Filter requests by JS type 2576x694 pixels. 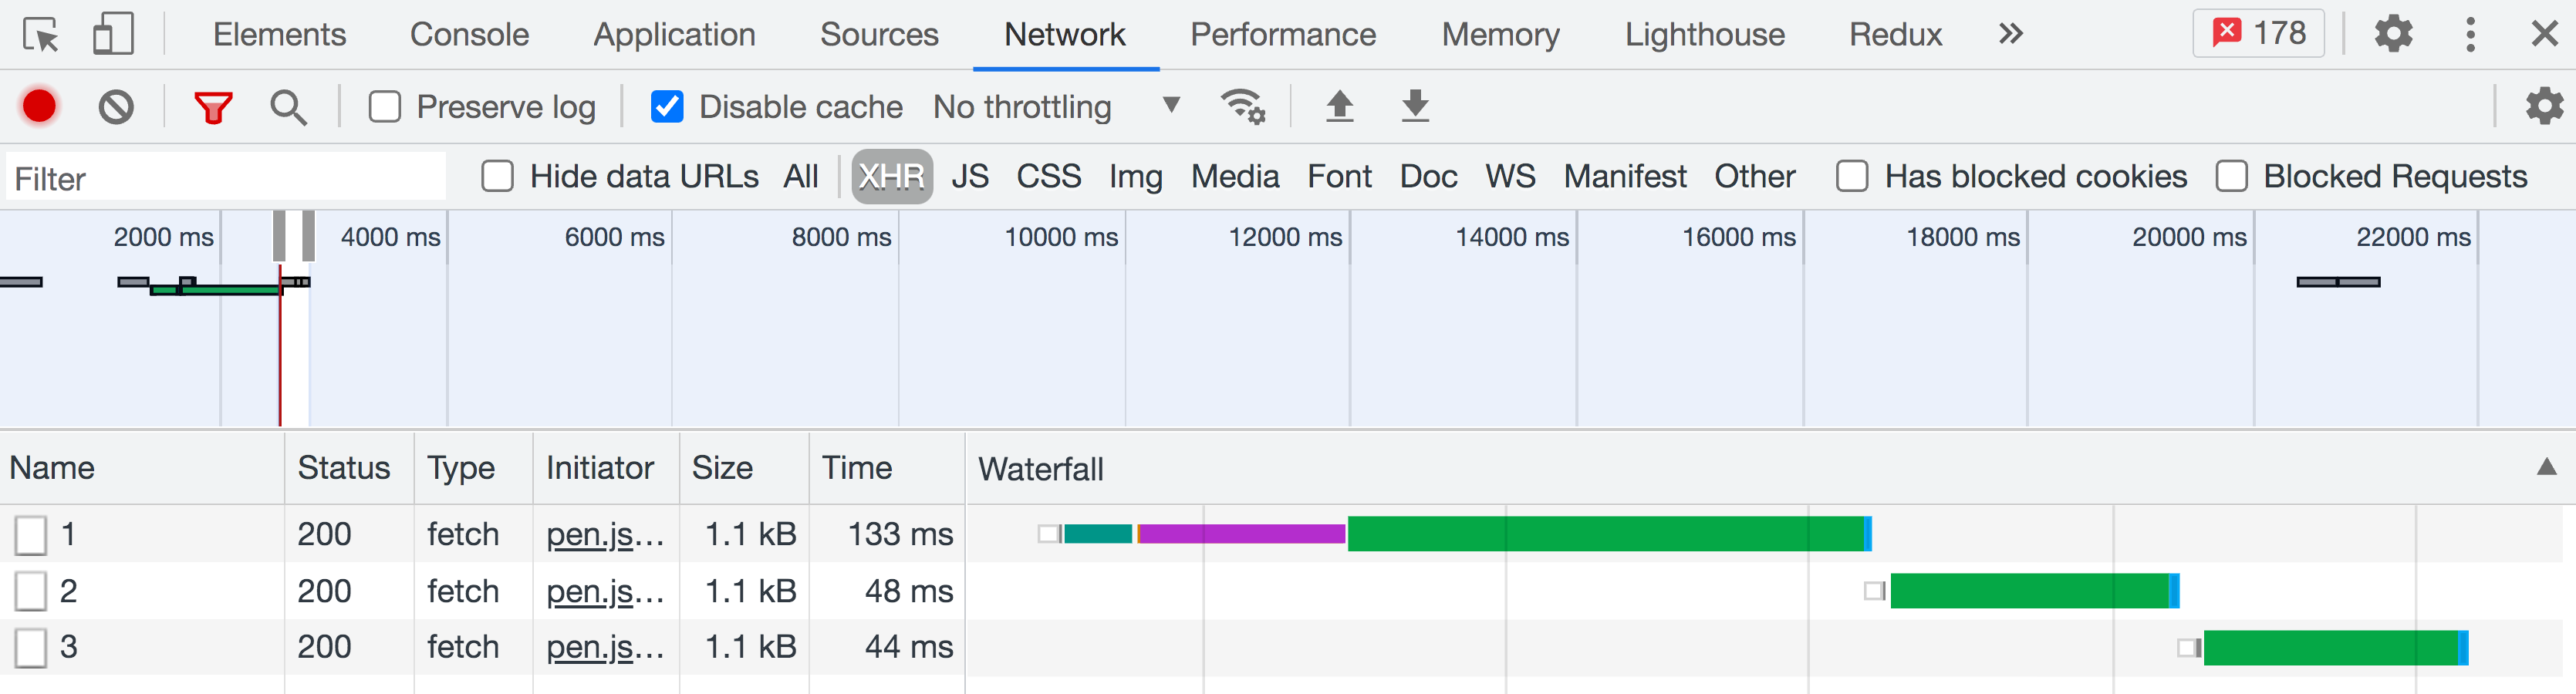[969, 177]
